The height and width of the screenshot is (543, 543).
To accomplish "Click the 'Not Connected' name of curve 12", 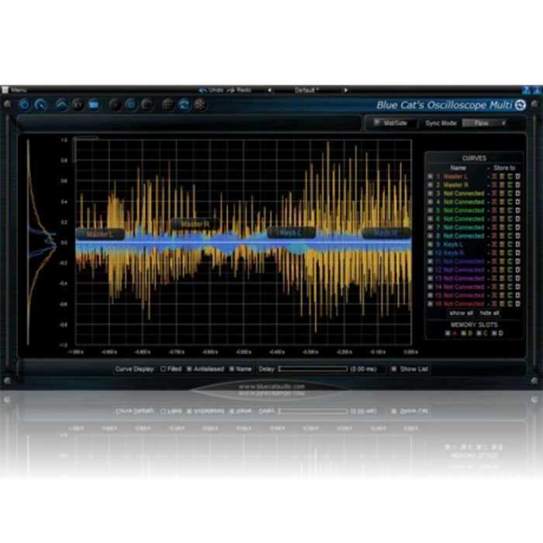I will (464, 270).
